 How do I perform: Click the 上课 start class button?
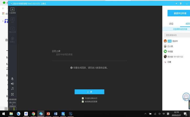point(89,92)
